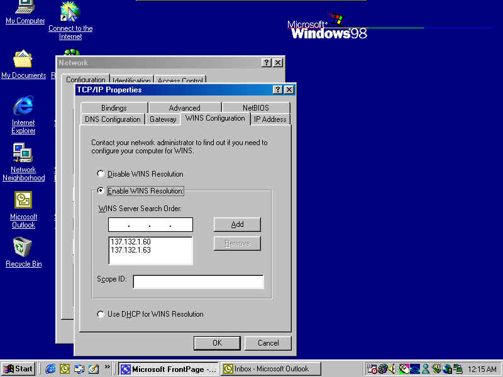
Task: Select Disable WINS Resolution radio button
Action: [101, 174]
